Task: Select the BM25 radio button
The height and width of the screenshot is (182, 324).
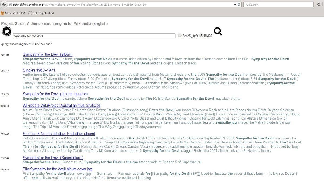Action: (201, 35)
